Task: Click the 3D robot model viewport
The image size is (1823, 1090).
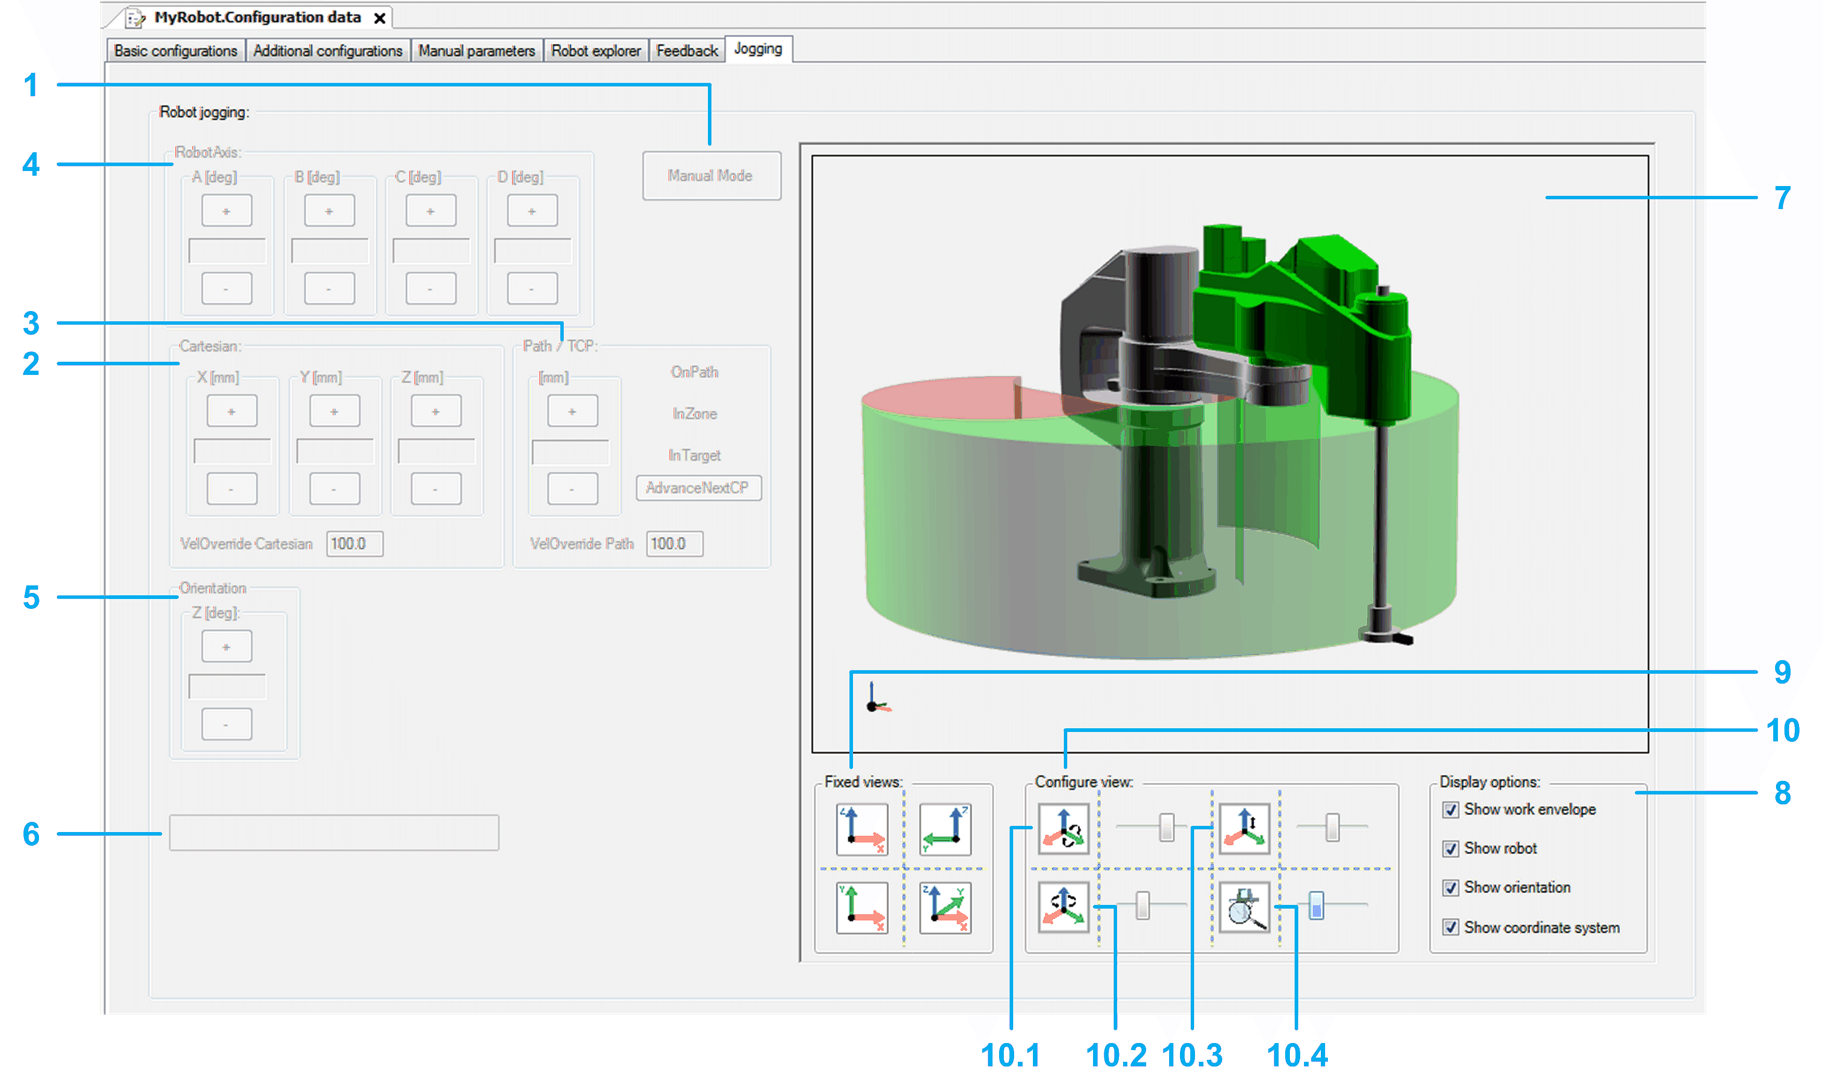Action: pos(1230,454)
